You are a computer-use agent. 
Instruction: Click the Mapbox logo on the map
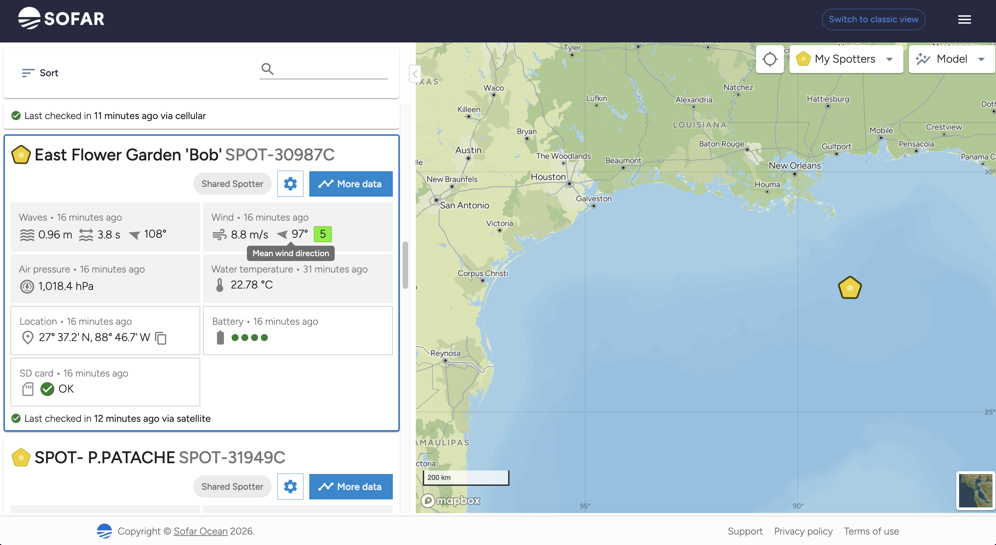(450, 500)
